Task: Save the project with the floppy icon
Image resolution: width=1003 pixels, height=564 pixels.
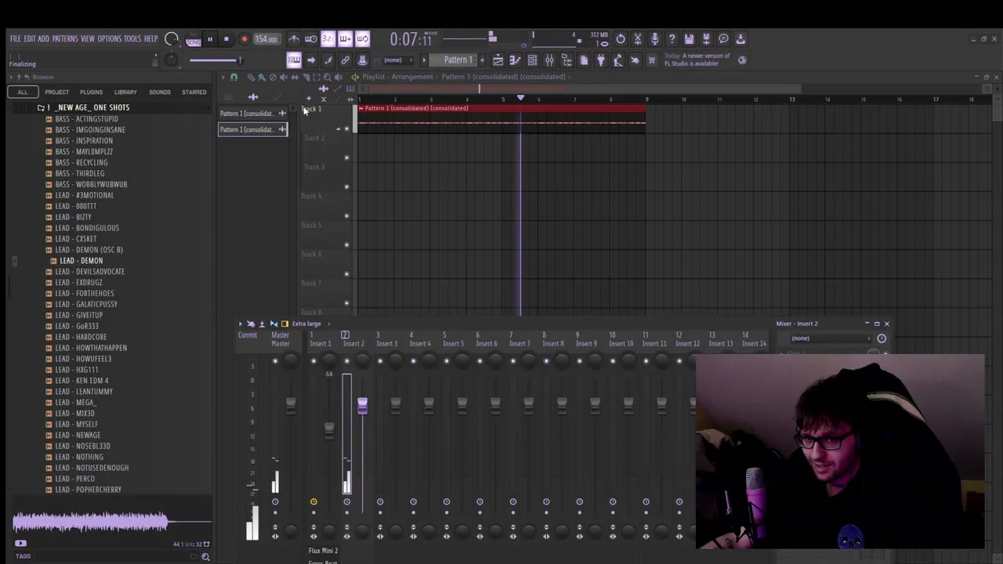Action: (x=689, y=39)
